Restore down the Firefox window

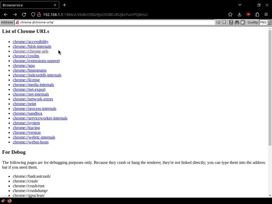click(259, 5)
